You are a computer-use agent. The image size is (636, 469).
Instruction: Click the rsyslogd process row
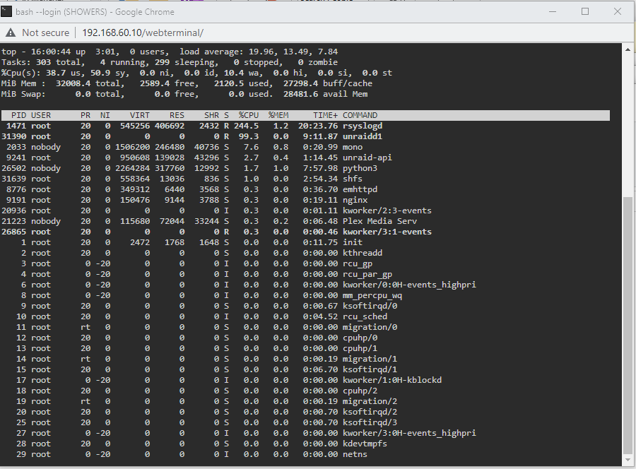point(305,126)
